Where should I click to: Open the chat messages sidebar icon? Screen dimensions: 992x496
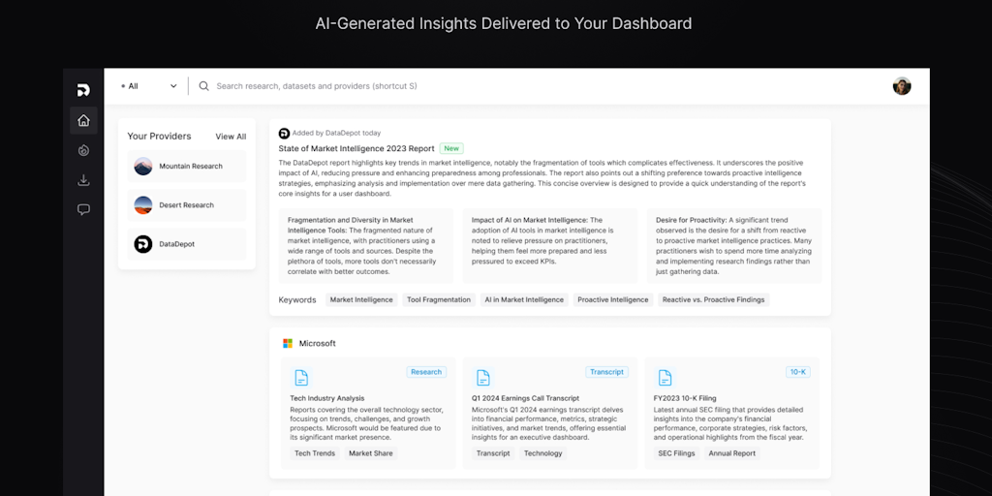pos(83,209)
